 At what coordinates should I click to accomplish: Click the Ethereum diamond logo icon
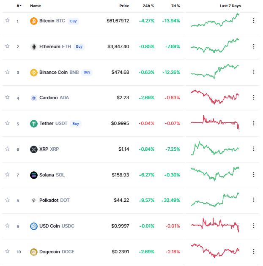34,47
